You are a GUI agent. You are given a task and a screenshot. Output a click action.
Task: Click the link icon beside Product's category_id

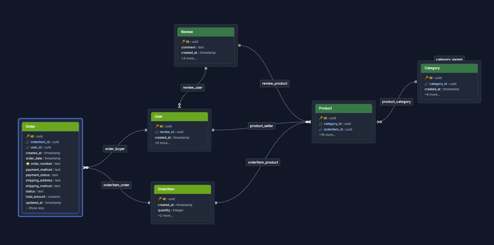coord(321,124)
